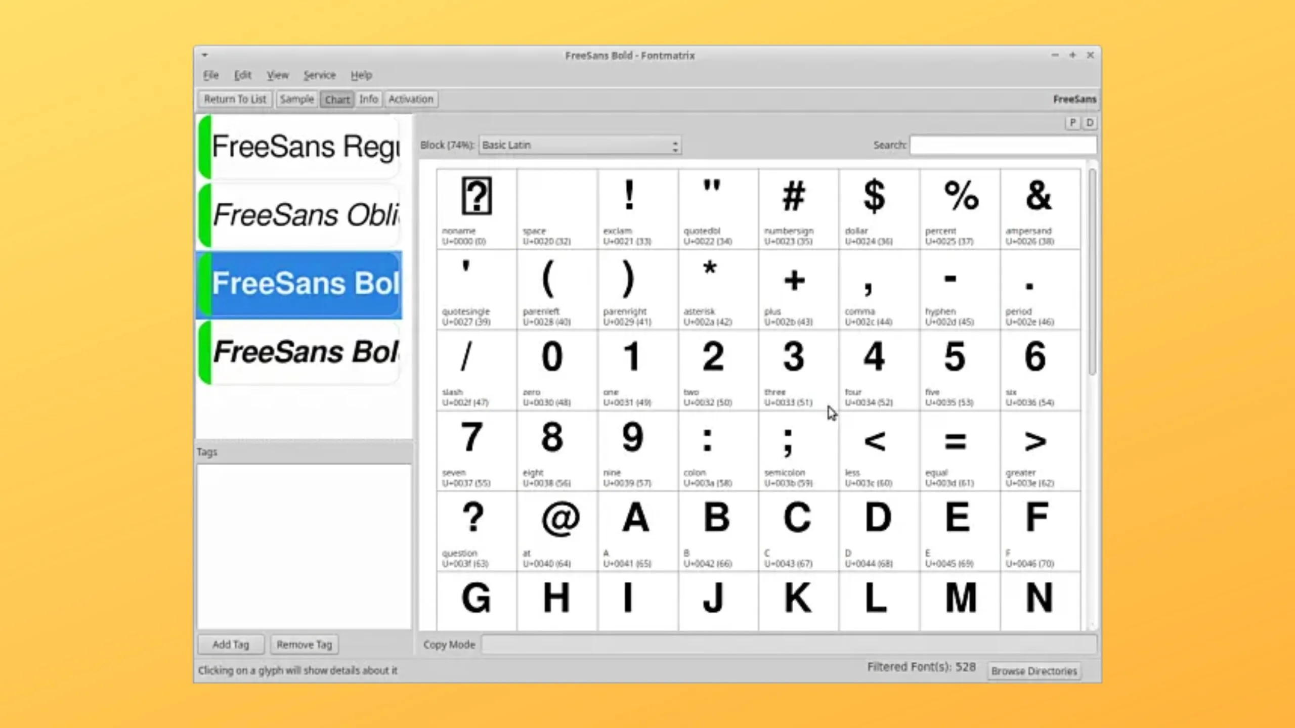Image resolution: width=1295 pixels, height=728 pixels.
Task: Select the highlighted FreeSans Bold entry
Action: point(299,284)
